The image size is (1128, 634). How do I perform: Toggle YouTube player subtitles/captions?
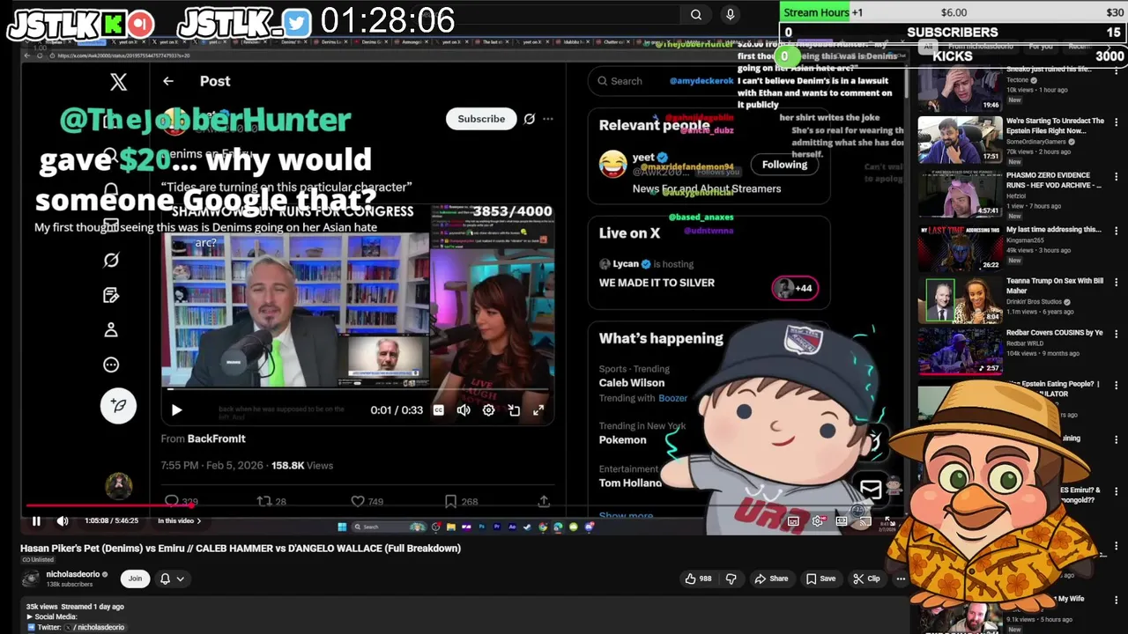coord(793,520)
